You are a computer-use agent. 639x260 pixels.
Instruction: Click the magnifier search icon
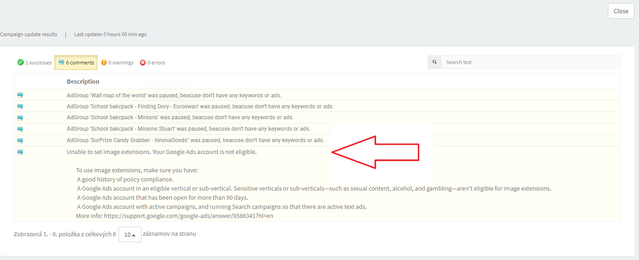point(434,62)
